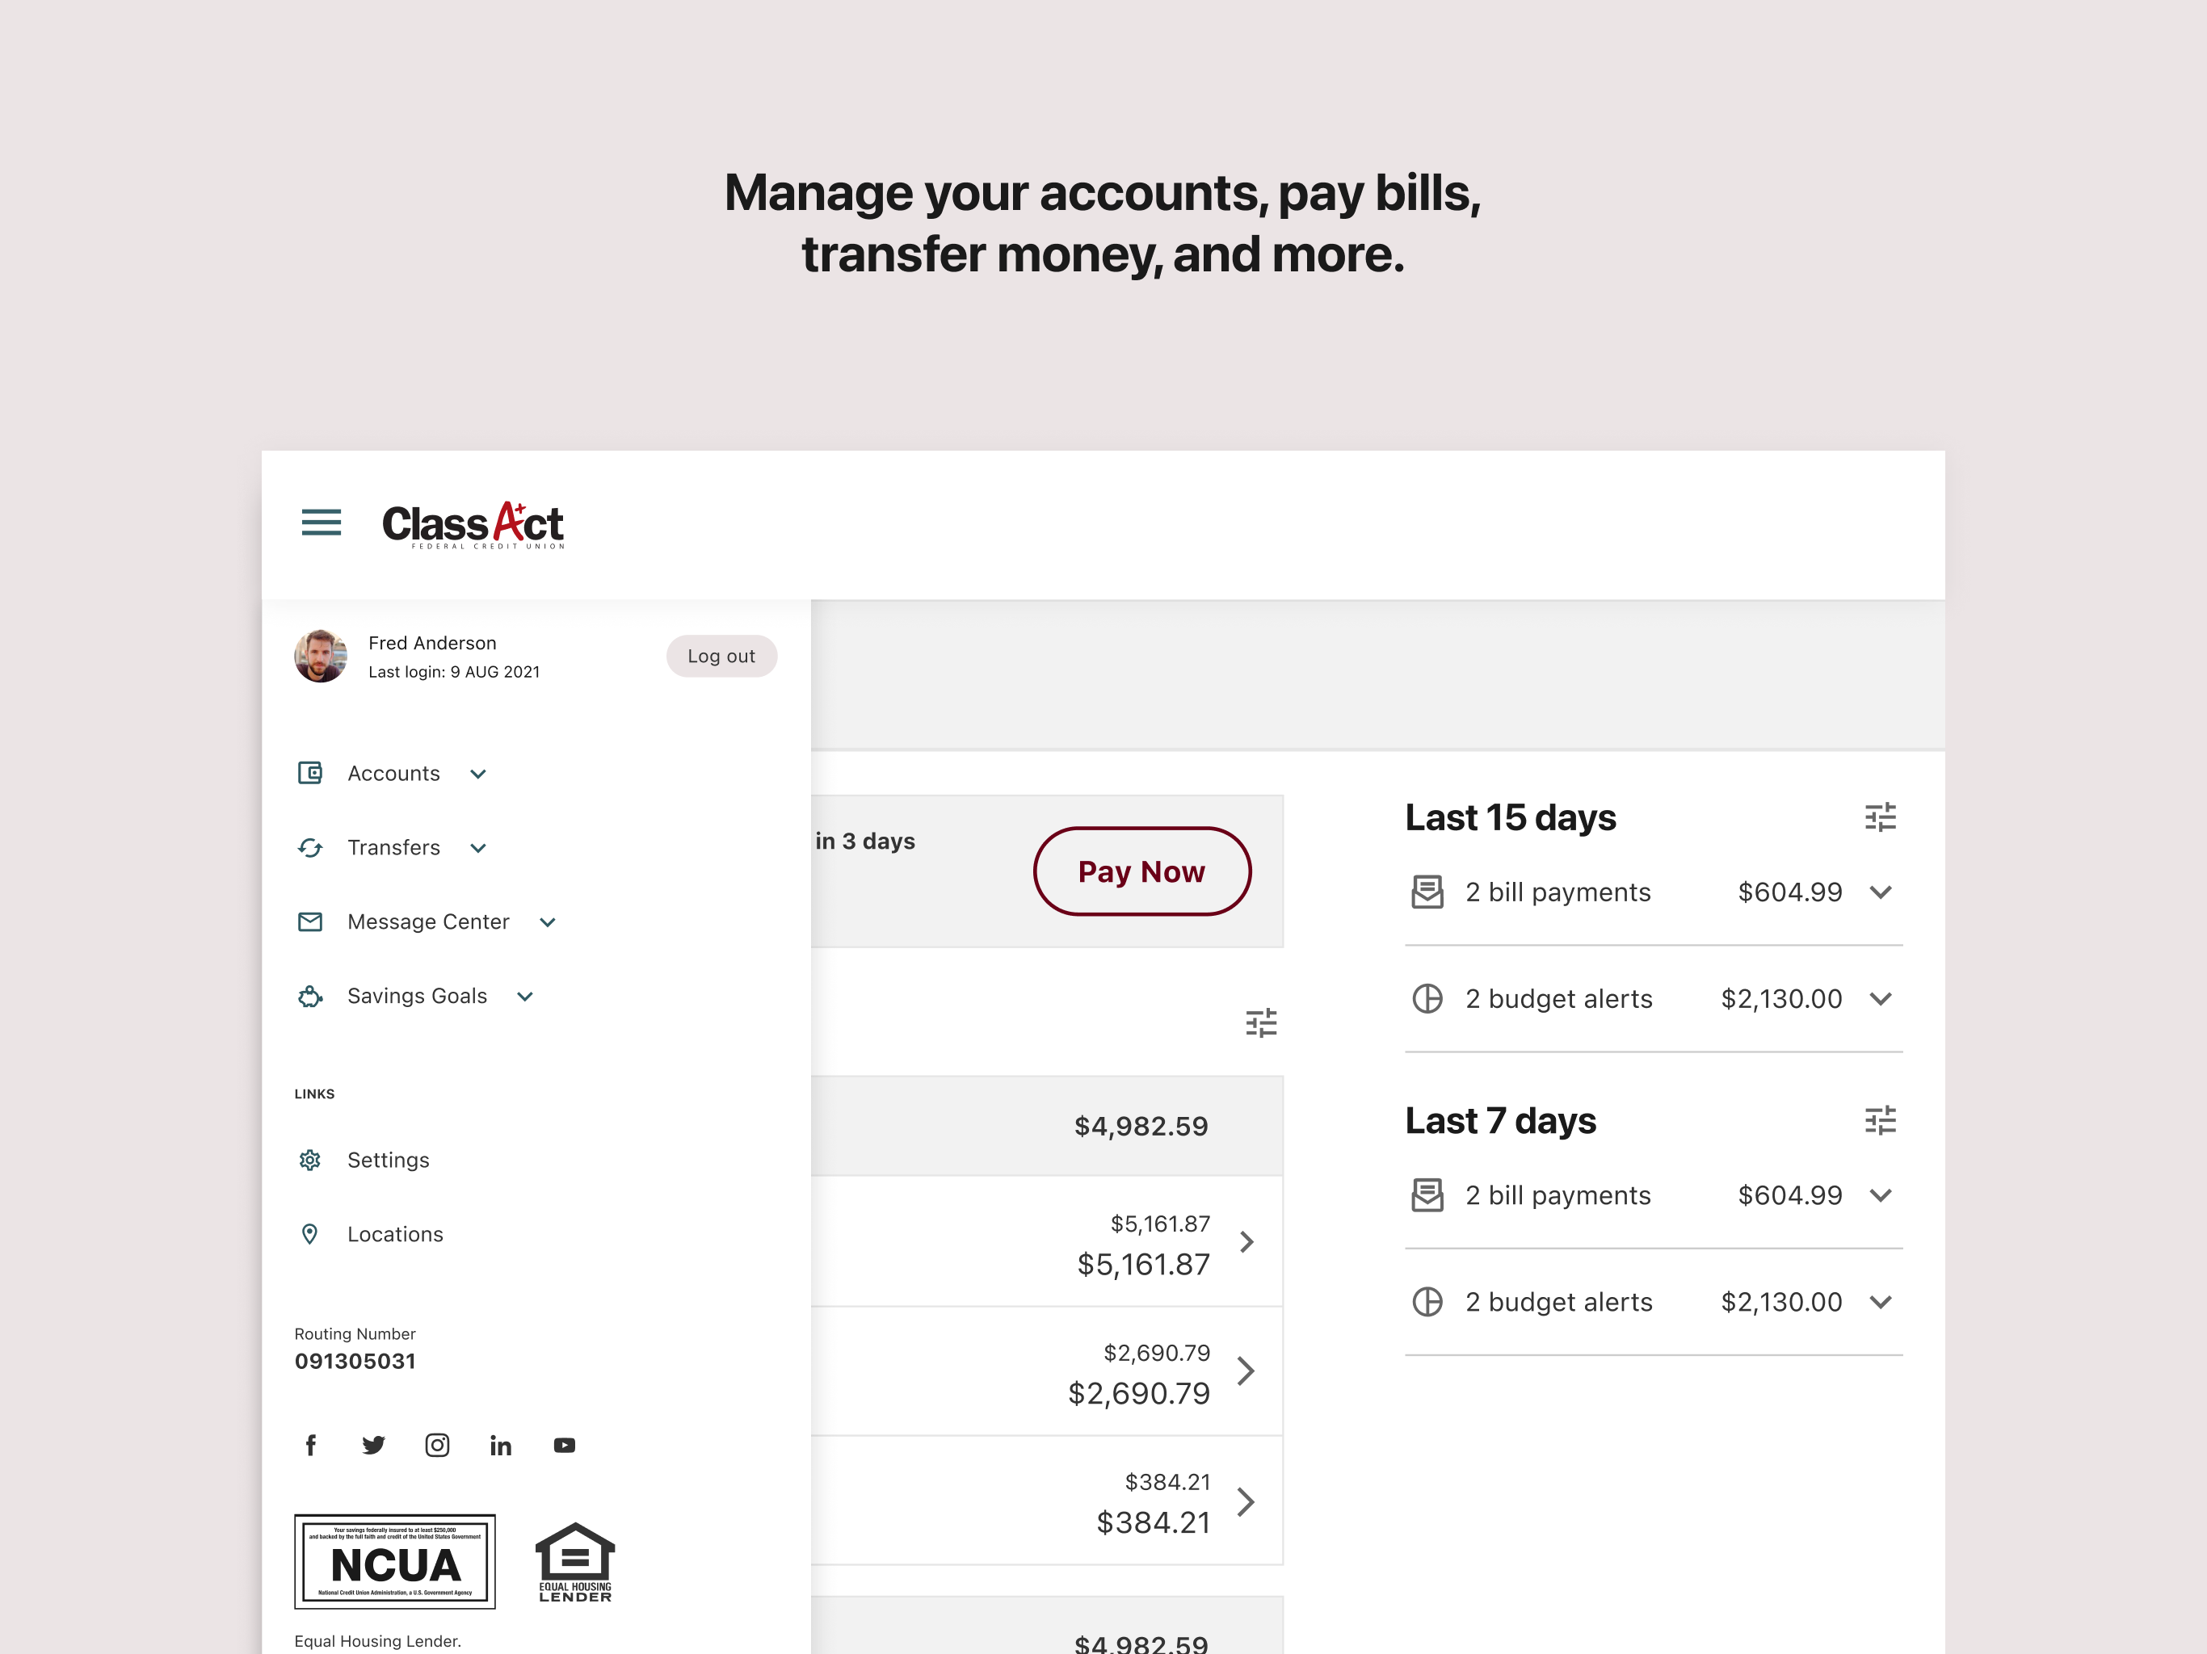
Task: Click the Class Act logo
Action: point(474,525)
